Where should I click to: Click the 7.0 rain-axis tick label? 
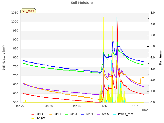(153, 24)
